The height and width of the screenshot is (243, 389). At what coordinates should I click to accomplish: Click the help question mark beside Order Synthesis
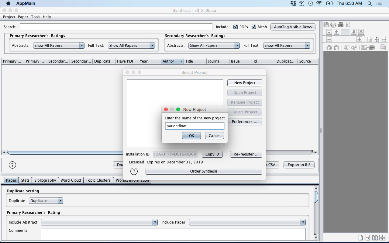(x=134, y=171)
